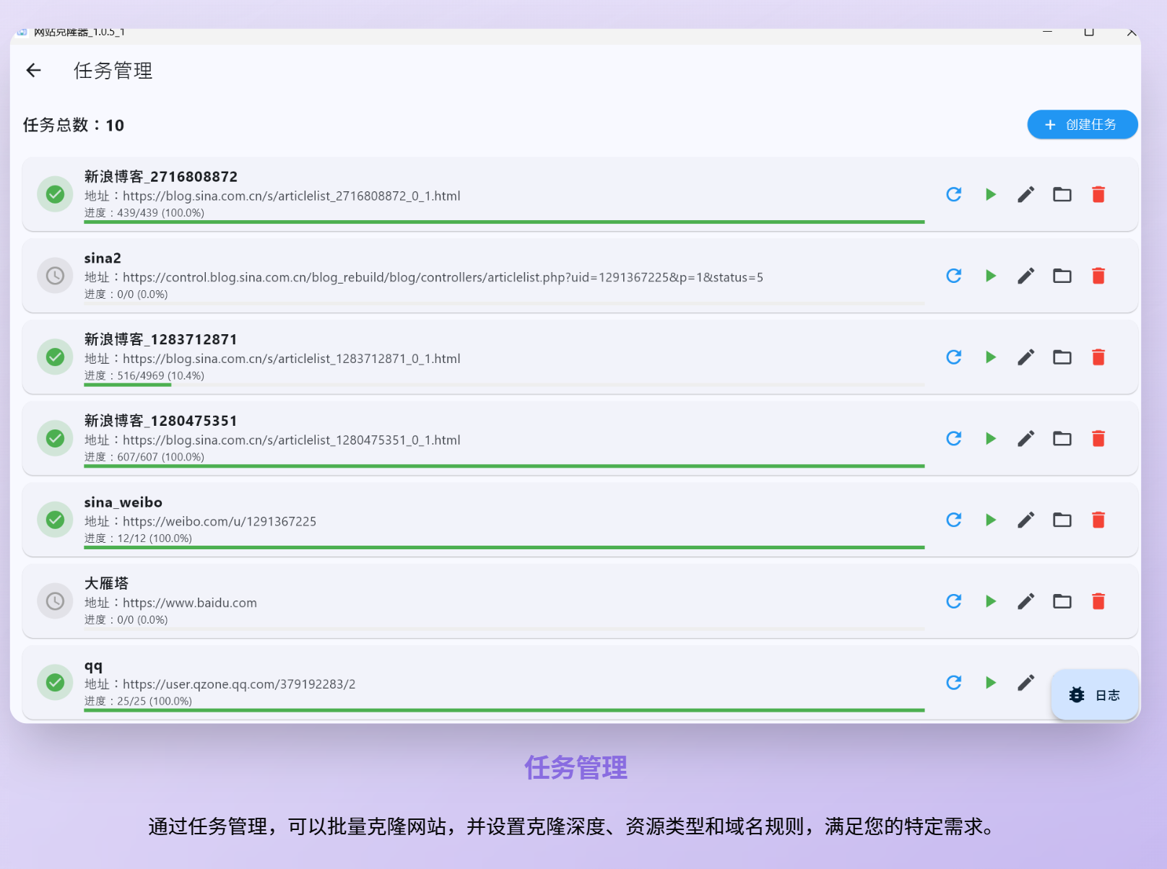The image size is (1167, 869).
Task: Click green status check of sina_weibo
Action: [x=56, y=520]
